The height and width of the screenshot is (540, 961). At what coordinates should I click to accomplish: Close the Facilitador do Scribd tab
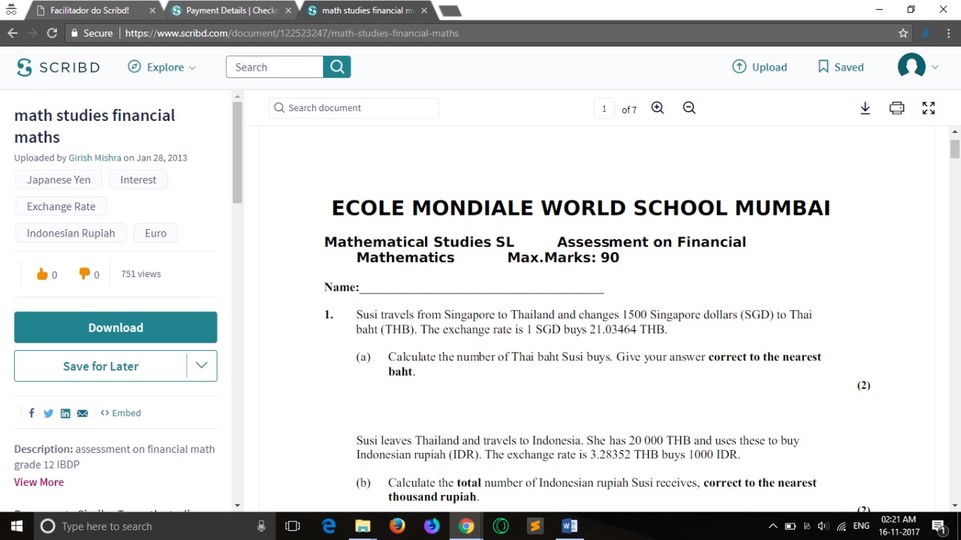pyautogui.click(x=152, y=11)
